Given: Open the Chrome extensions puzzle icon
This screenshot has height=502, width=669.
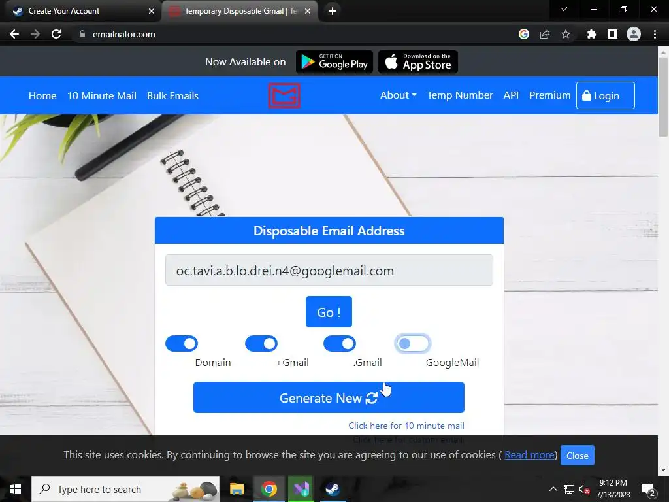Looking at the screenshot, I should (592, 34).
